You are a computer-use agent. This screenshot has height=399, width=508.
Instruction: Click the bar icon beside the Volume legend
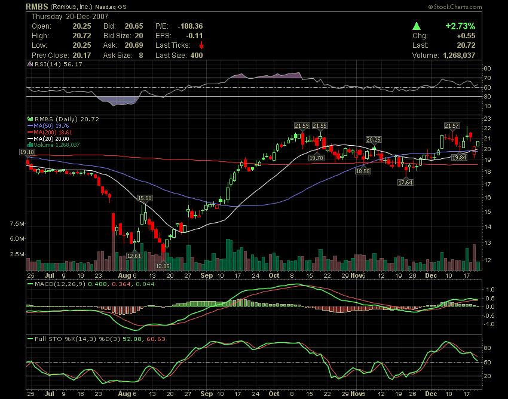30,145
